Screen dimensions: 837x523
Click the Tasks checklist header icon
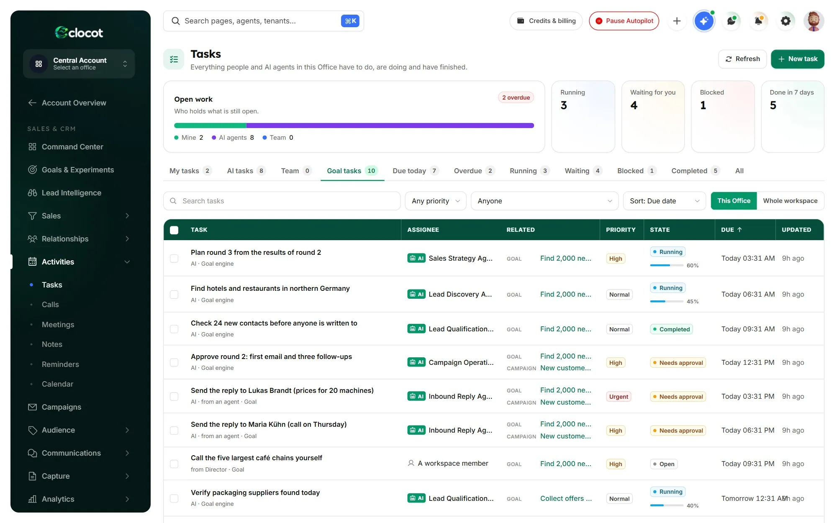click(174, 59)
